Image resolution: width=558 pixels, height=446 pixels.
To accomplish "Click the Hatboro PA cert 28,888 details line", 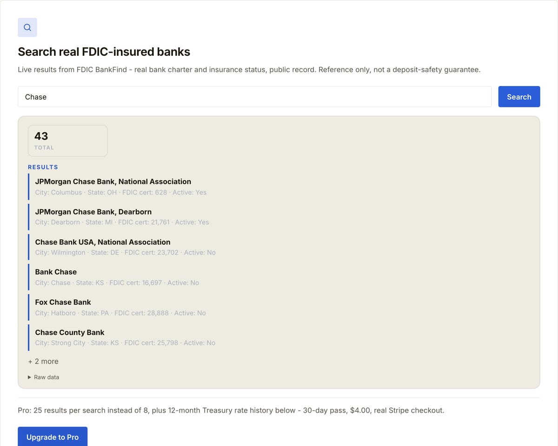I will pyautogui.click(x=120, y=313).
